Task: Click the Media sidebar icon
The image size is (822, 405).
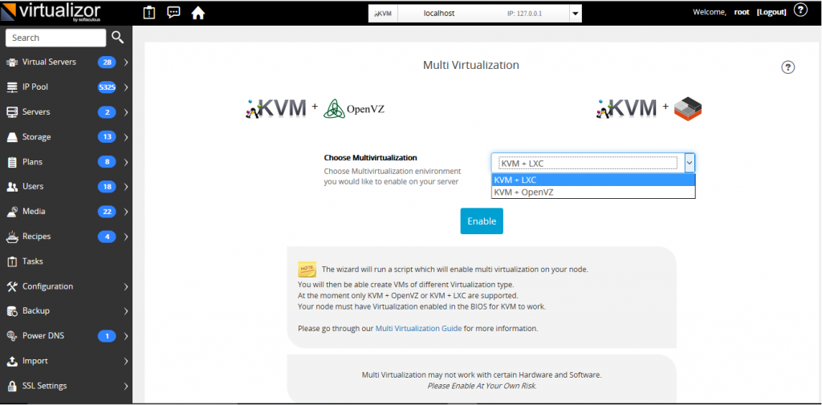Action: (x=12, y=212)
